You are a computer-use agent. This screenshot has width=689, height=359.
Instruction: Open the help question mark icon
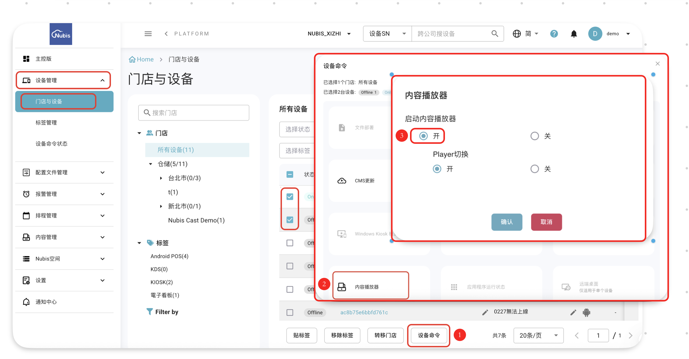tap(554, 34)
